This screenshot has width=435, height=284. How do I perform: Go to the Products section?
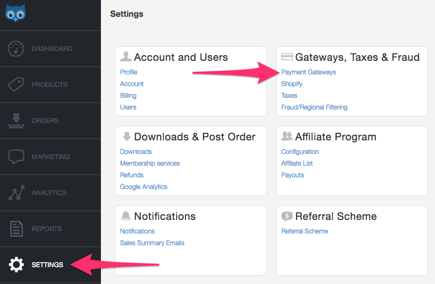(50, 85)
